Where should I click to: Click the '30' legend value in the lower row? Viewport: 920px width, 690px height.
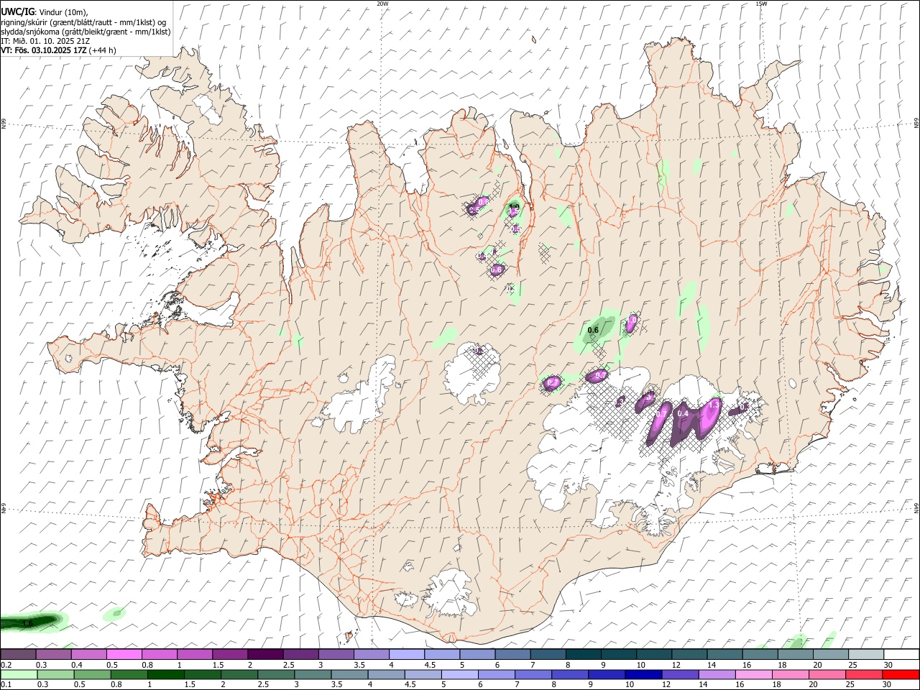point(888,685)
